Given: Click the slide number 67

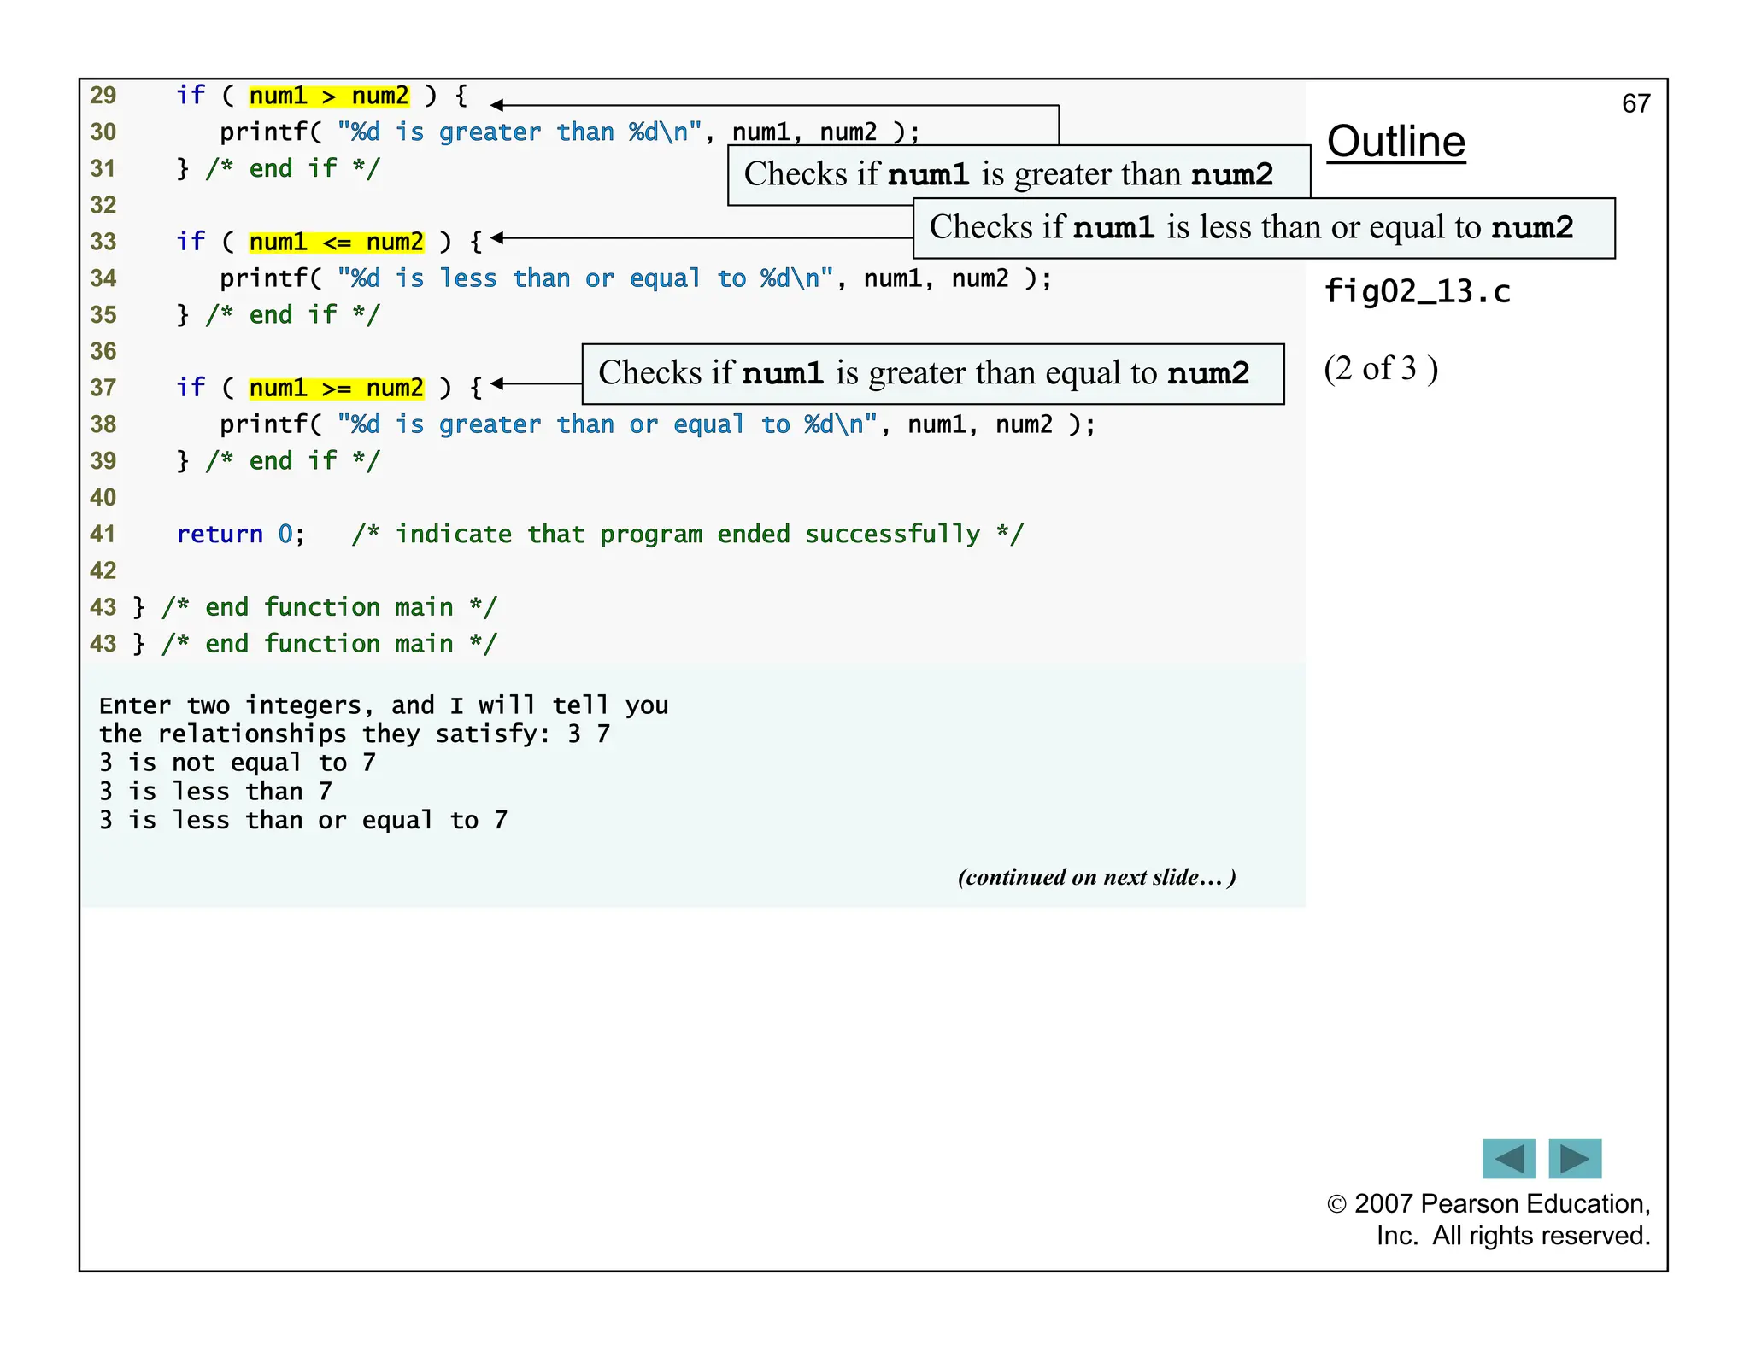Looking at the screenshot, I should [x=1635, y=104].
